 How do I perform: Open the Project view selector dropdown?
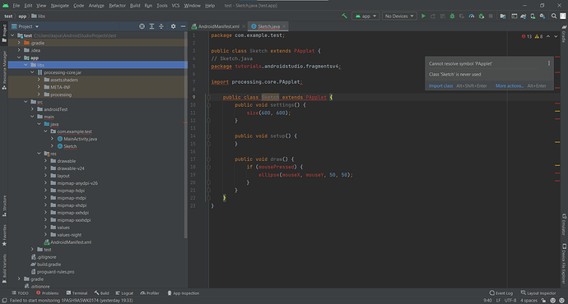(x=25, y=26)
